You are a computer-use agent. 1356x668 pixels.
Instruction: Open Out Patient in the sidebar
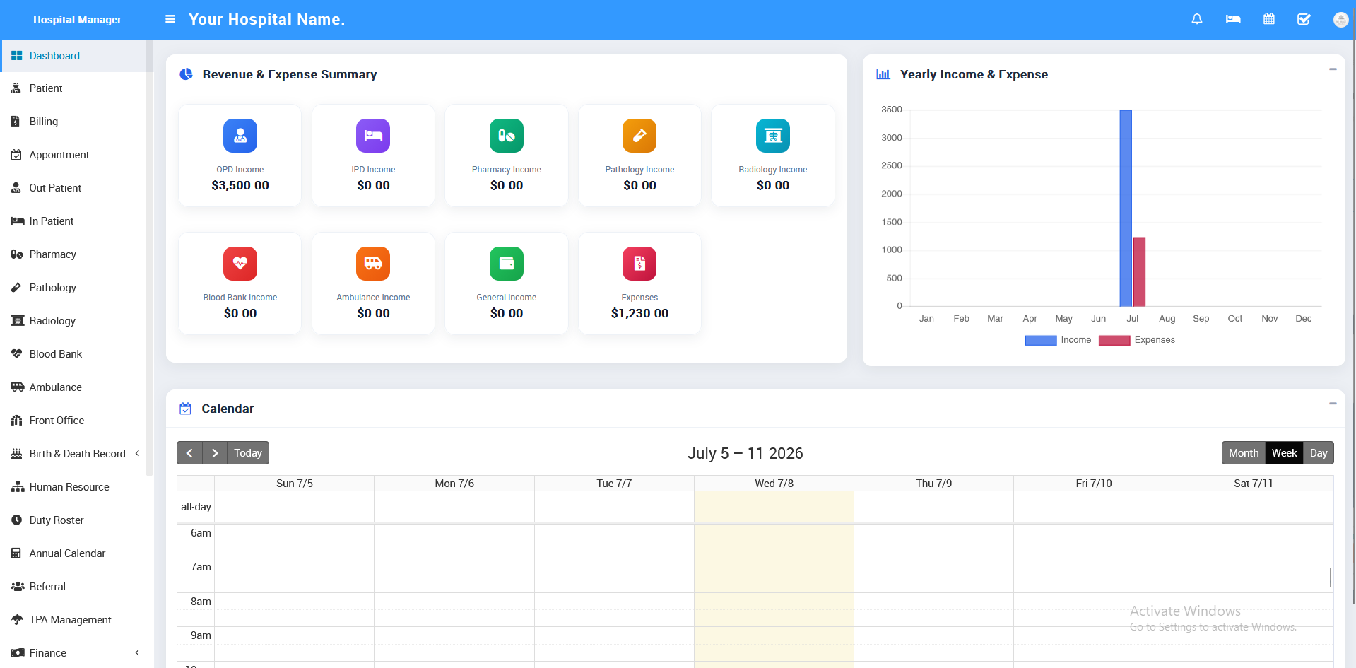tap(73, 188)
